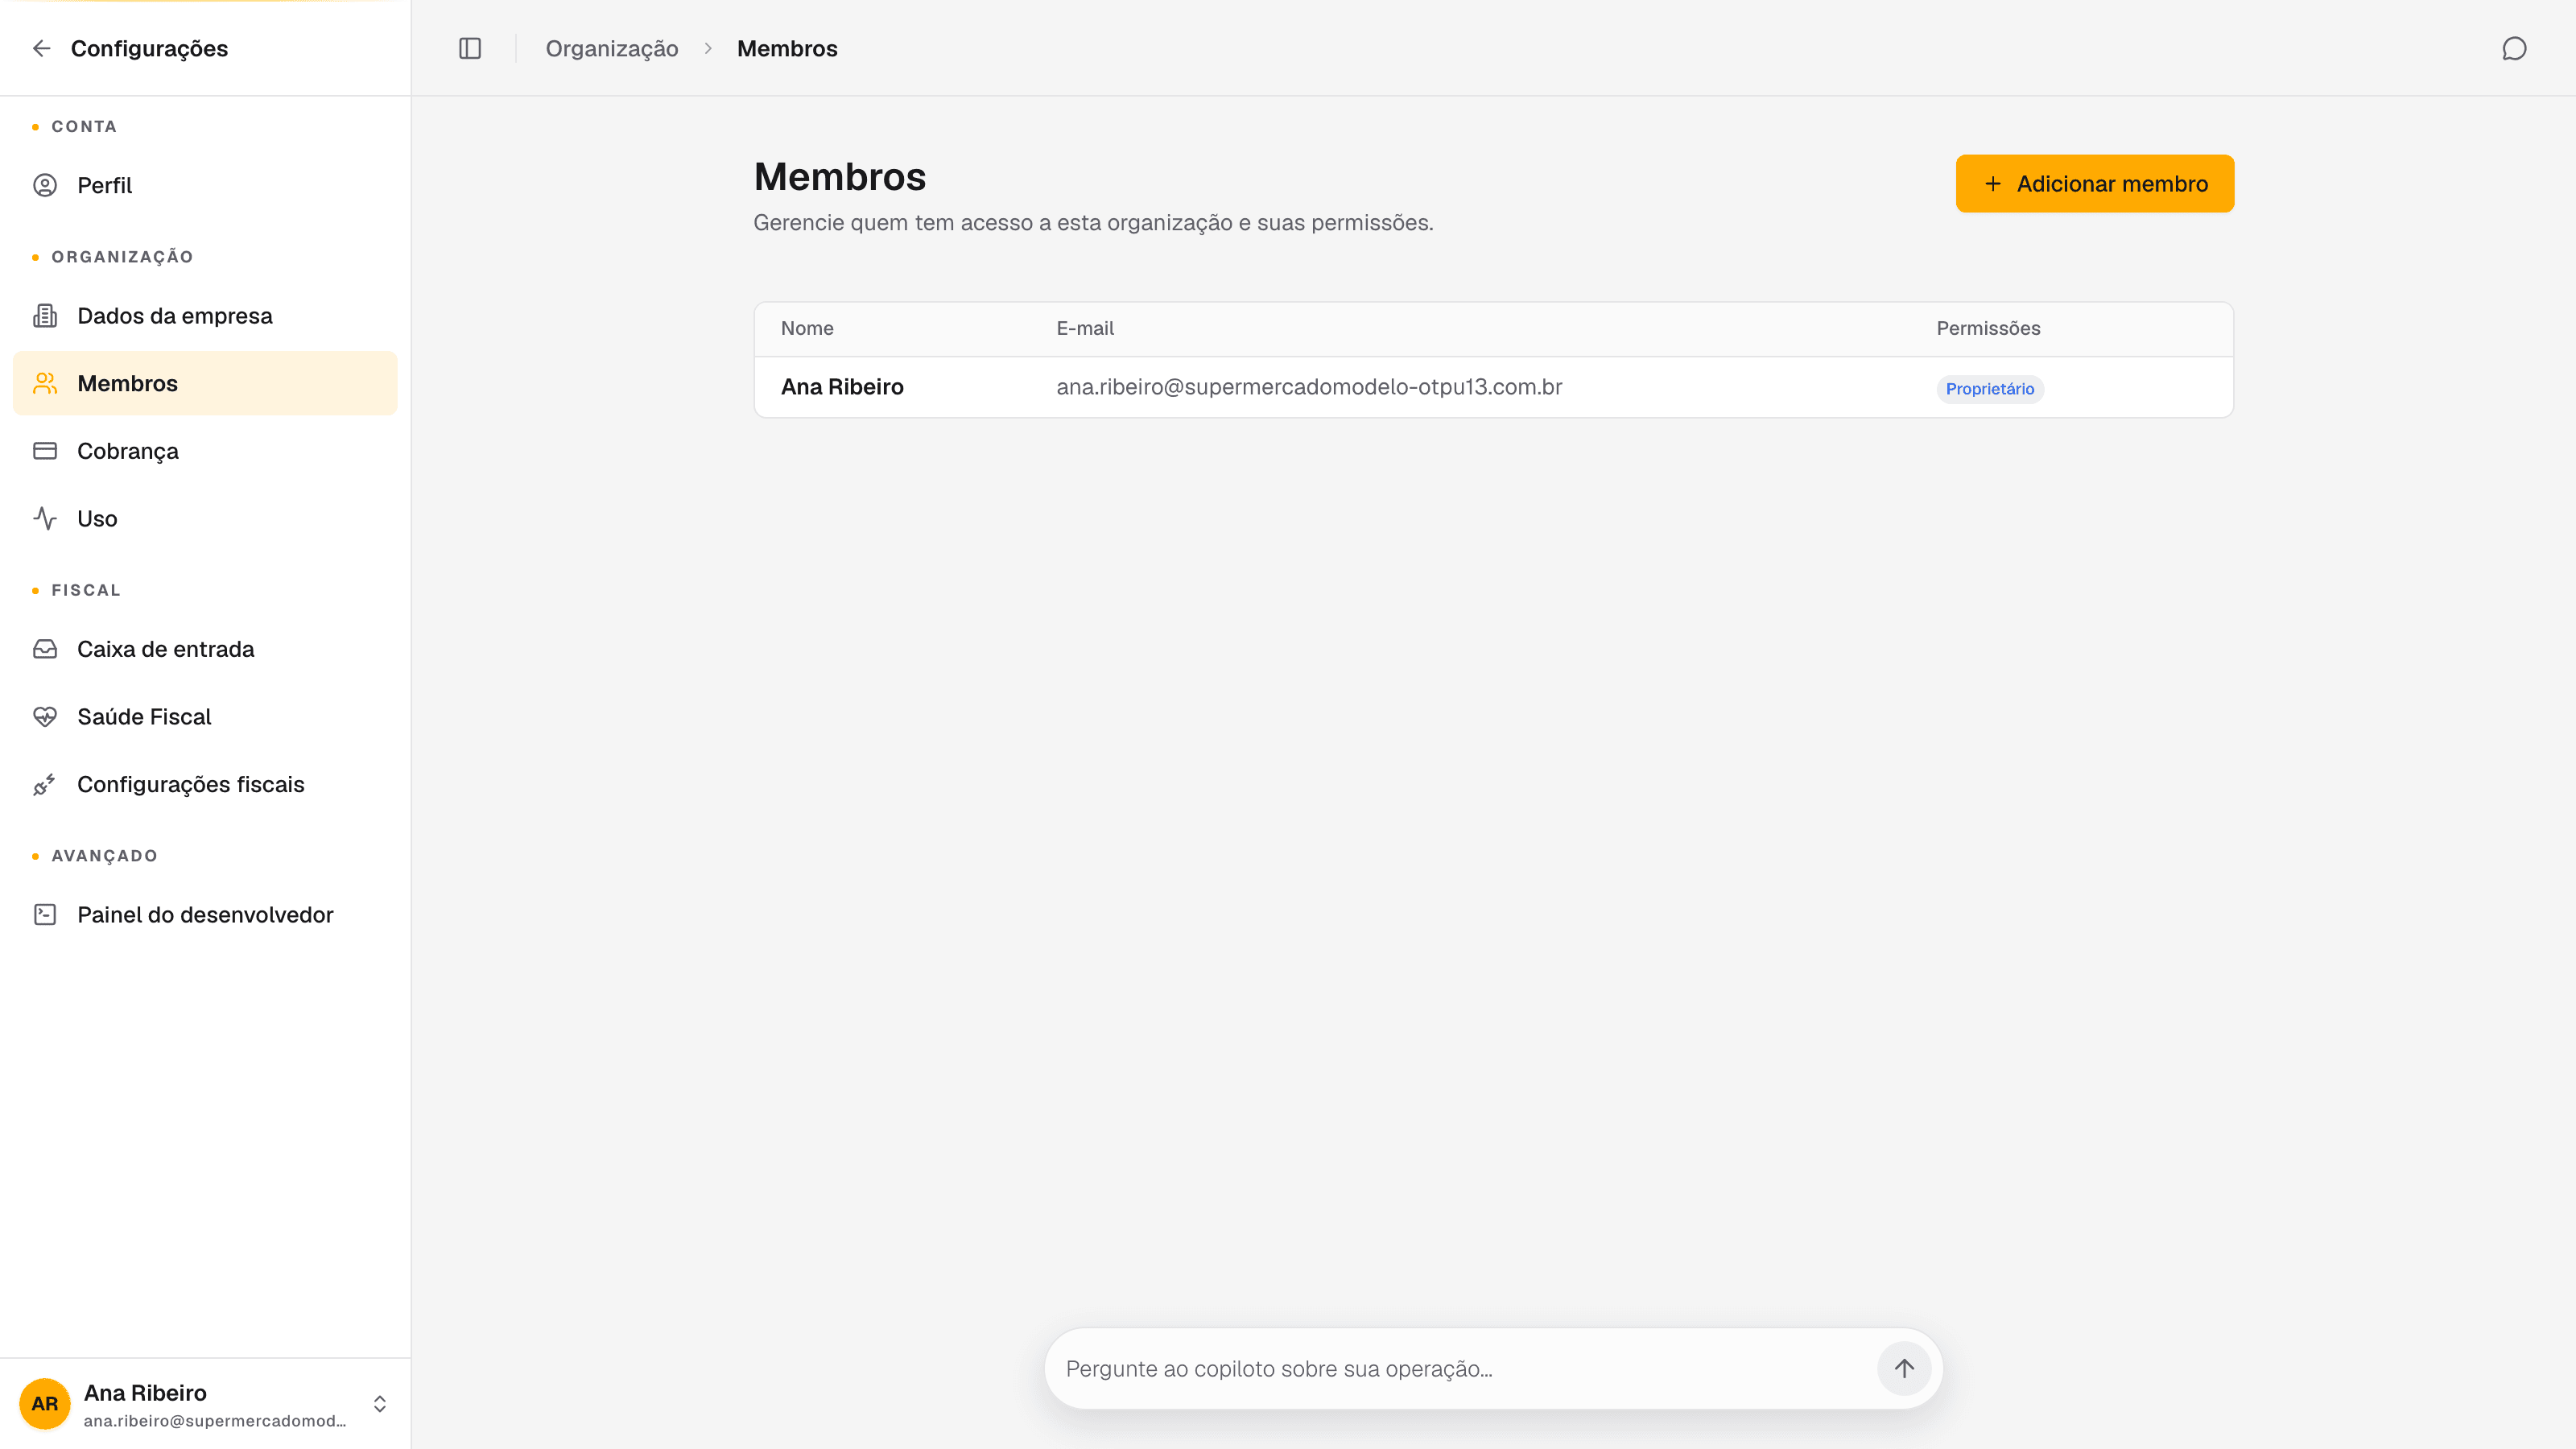Click the CONTA section label

tap(84, 126)
